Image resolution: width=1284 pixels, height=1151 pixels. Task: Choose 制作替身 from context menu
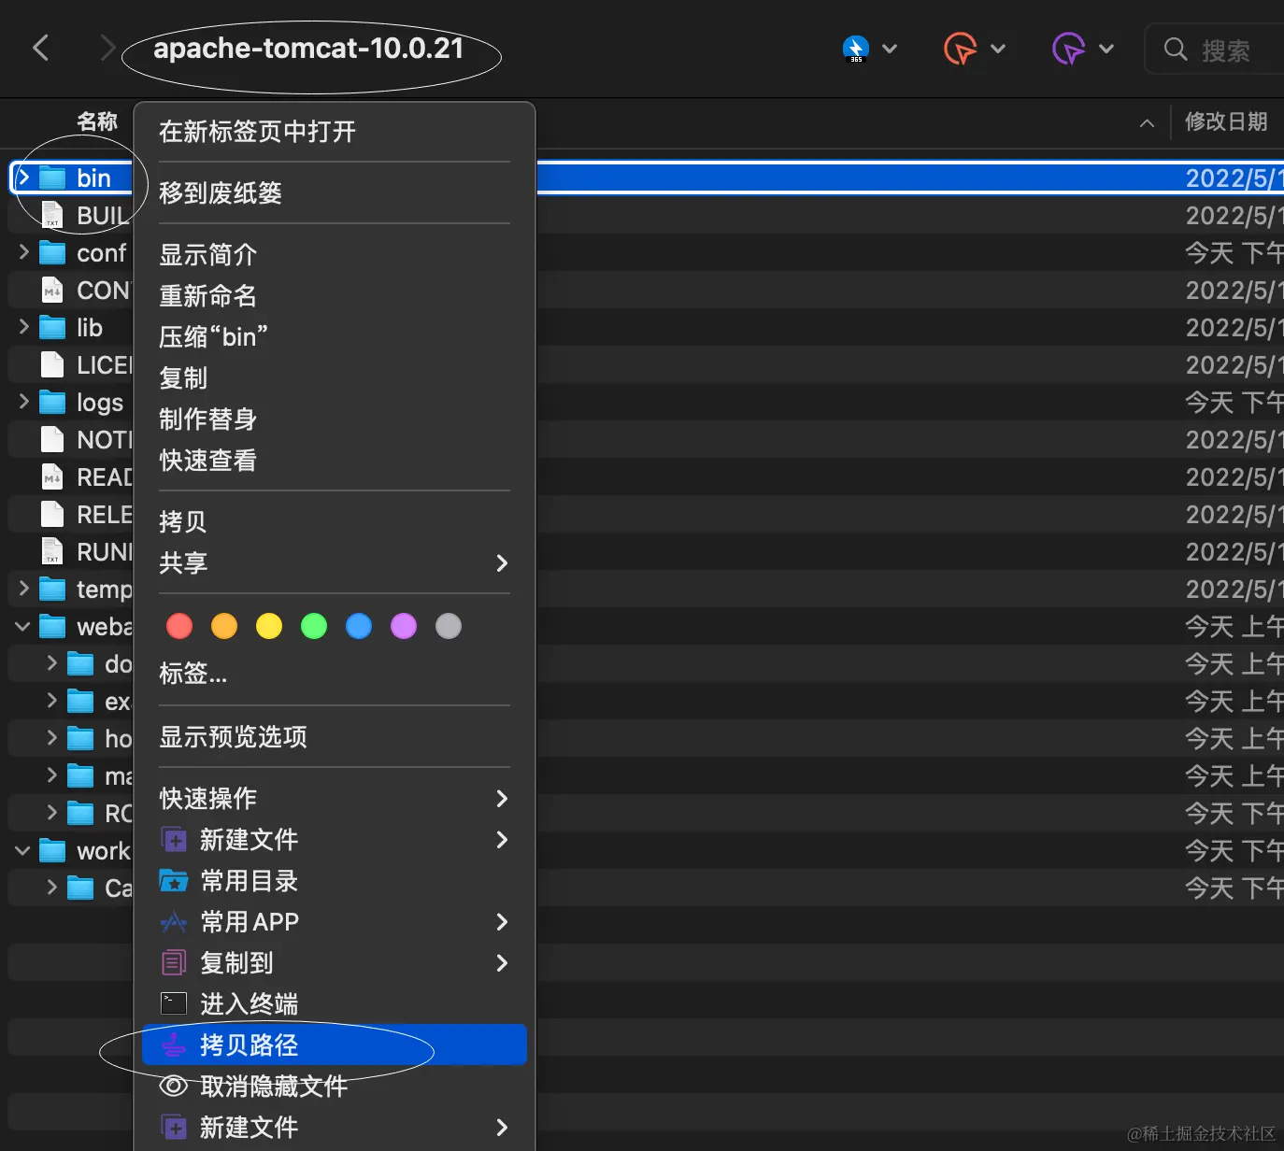click(335, 419)
